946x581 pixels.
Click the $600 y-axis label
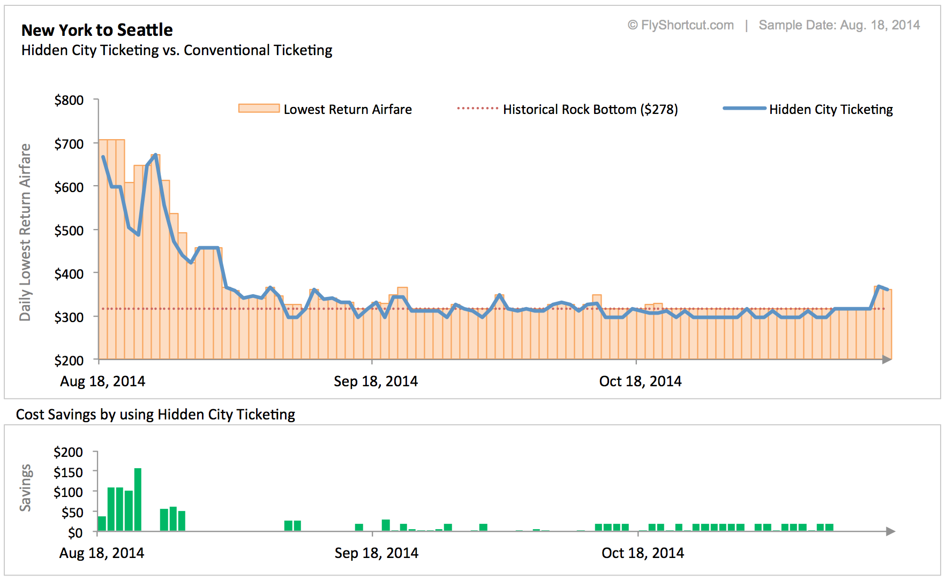pyautogui.click(x=69, y=187)
